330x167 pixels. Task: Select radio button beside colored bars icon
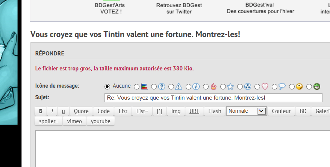[136, 87]
